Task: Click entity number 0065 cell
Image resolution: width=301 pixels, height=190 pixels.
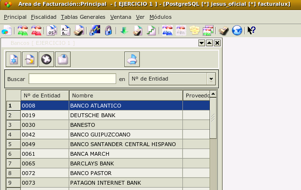Action: tap(45, 163)
